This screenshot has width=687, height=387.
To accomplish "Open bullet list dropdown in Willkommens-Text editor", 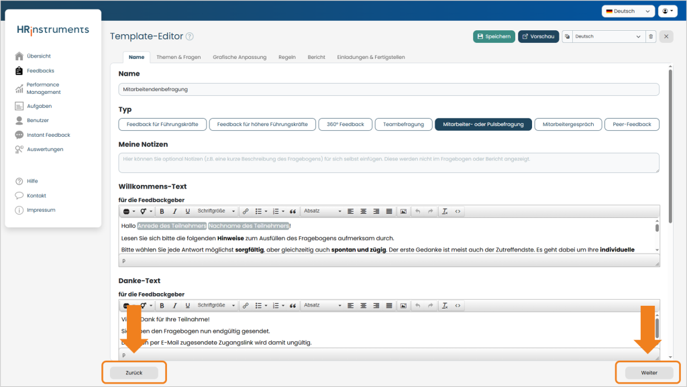I will tap(261, 211).
